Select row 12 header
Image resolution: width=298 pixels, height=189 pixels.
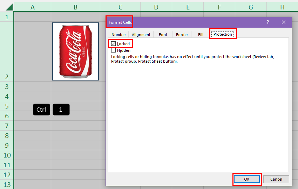click(7, 175)
